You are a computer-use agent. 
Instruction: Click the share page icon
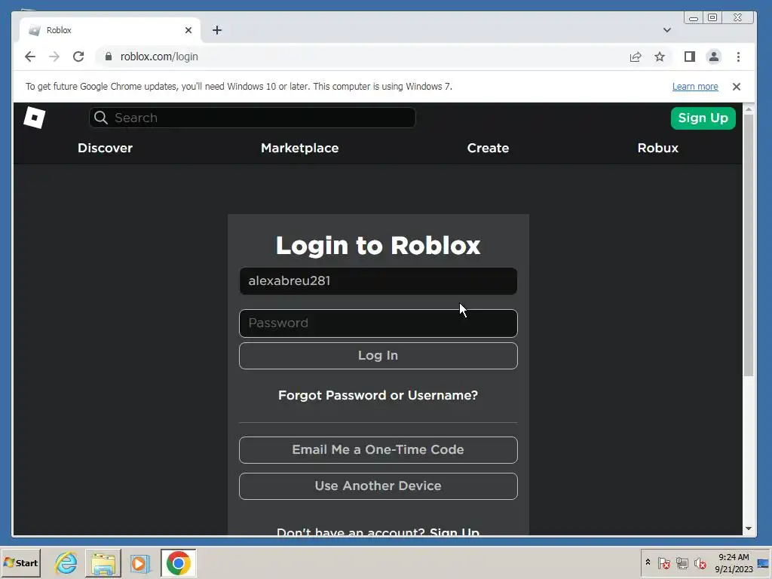[x=636, y=57]
